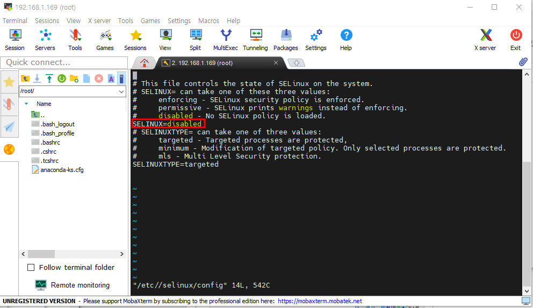Open the star Sessions sidebar tab
Viewport: 533px width, 308px height.
[x=9, y=82]
